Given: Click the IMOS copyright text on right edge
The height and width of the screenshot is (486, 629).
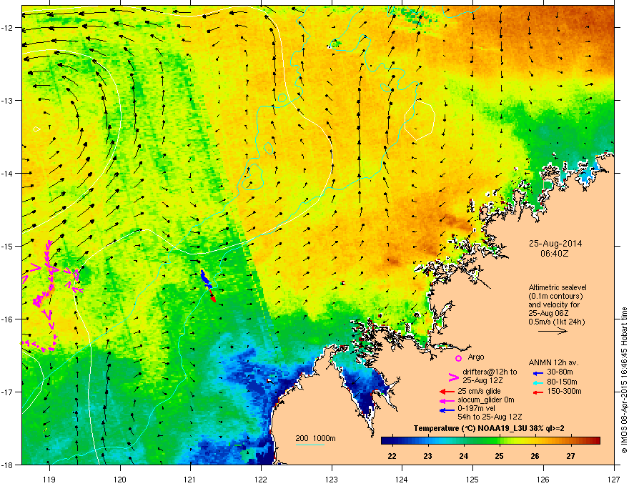Looking at the screenshot, I should [x=624, y=380].
